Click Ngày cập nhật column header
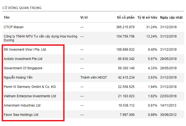The image size is (186, 126). point(171,17)
